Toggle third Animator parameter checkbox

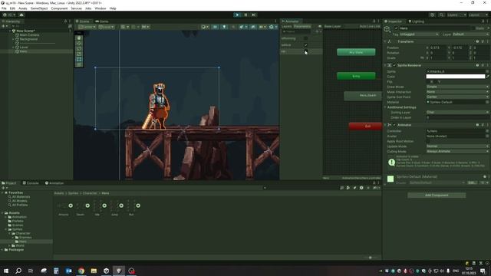[x=305, y=51]
